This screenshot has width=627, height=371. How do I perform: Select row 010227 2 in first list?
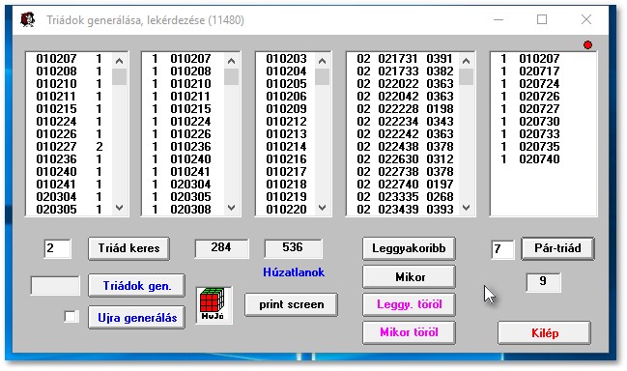(x=70, y=147)
